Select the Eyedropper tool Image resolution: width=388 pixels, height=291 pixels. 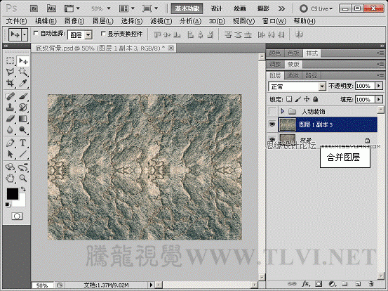tap(23, 83)
